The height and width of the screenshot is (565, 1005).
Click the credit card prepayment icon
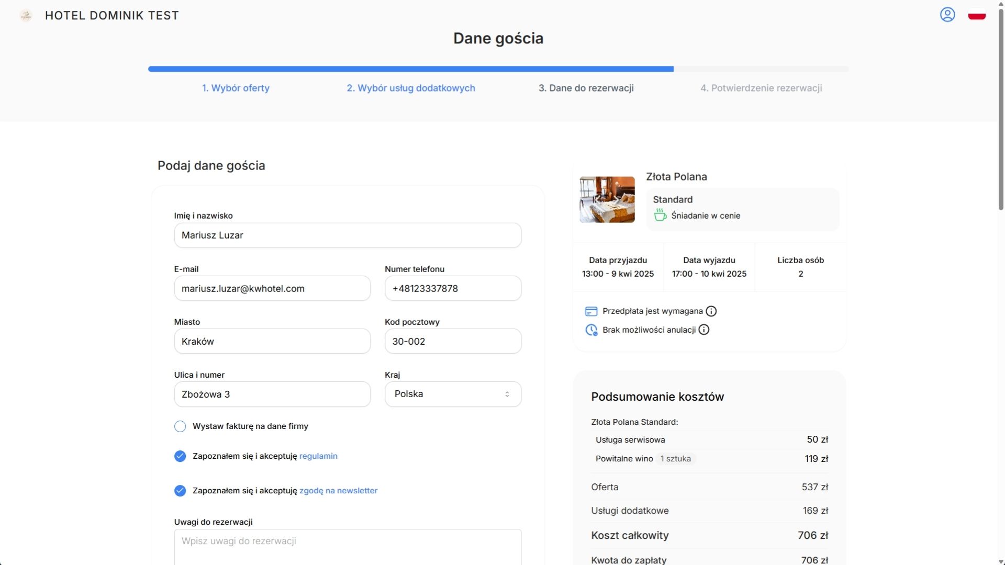[x=591, y=311]
